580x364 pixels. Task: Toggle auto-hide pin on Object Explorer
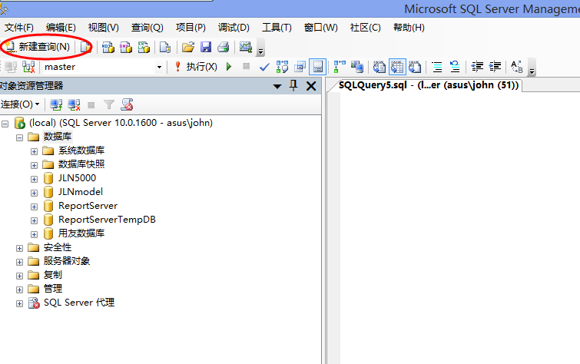pyautogui.click(x=293, y=86)
